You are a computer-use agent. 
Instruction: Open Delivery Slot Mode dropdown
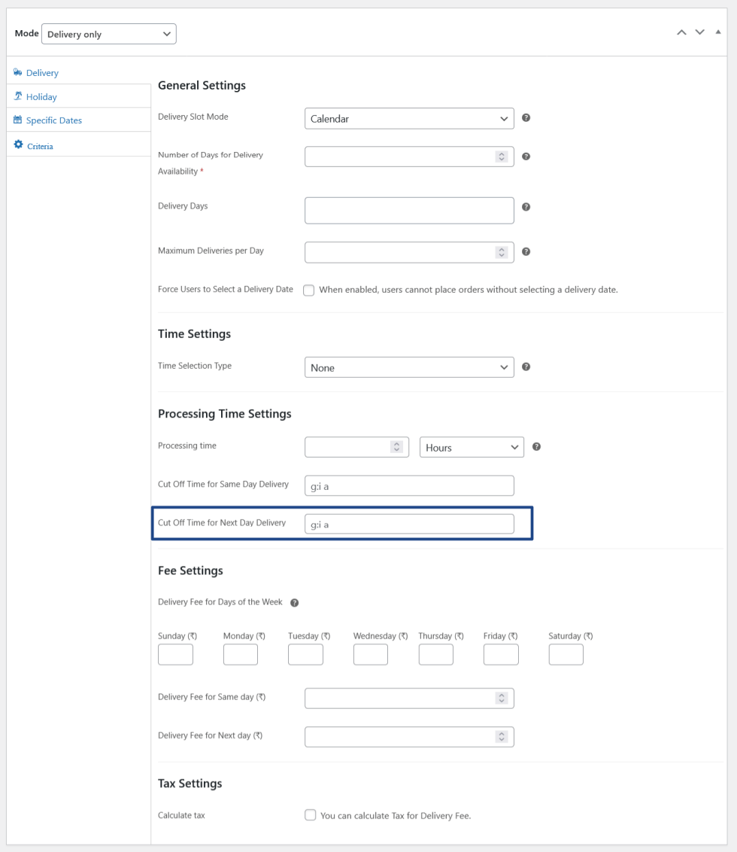(x=409, y=118)
